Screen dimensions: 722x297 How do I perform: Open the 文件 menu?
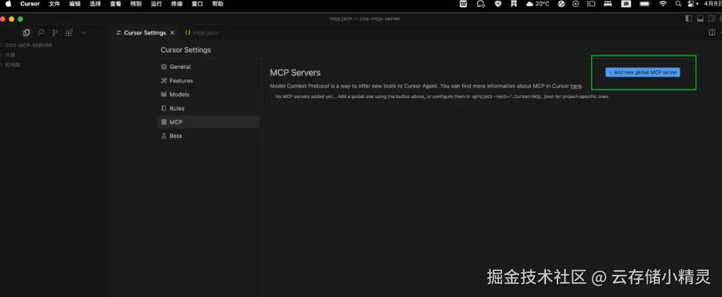(x=54, y=4)
